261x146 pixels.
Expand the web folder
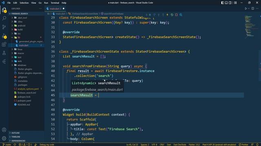click(27, 61)
